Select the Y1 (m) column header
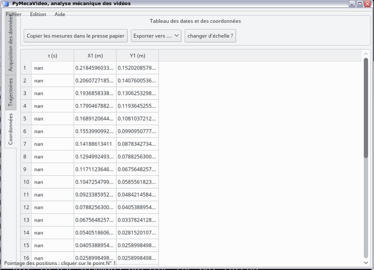Image resolution: width=374 pixels, height=270 pixels. click(137, 56)
